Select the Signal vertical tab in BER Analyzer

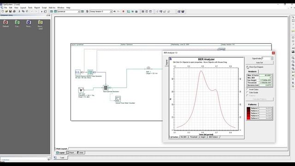point(166,62)
